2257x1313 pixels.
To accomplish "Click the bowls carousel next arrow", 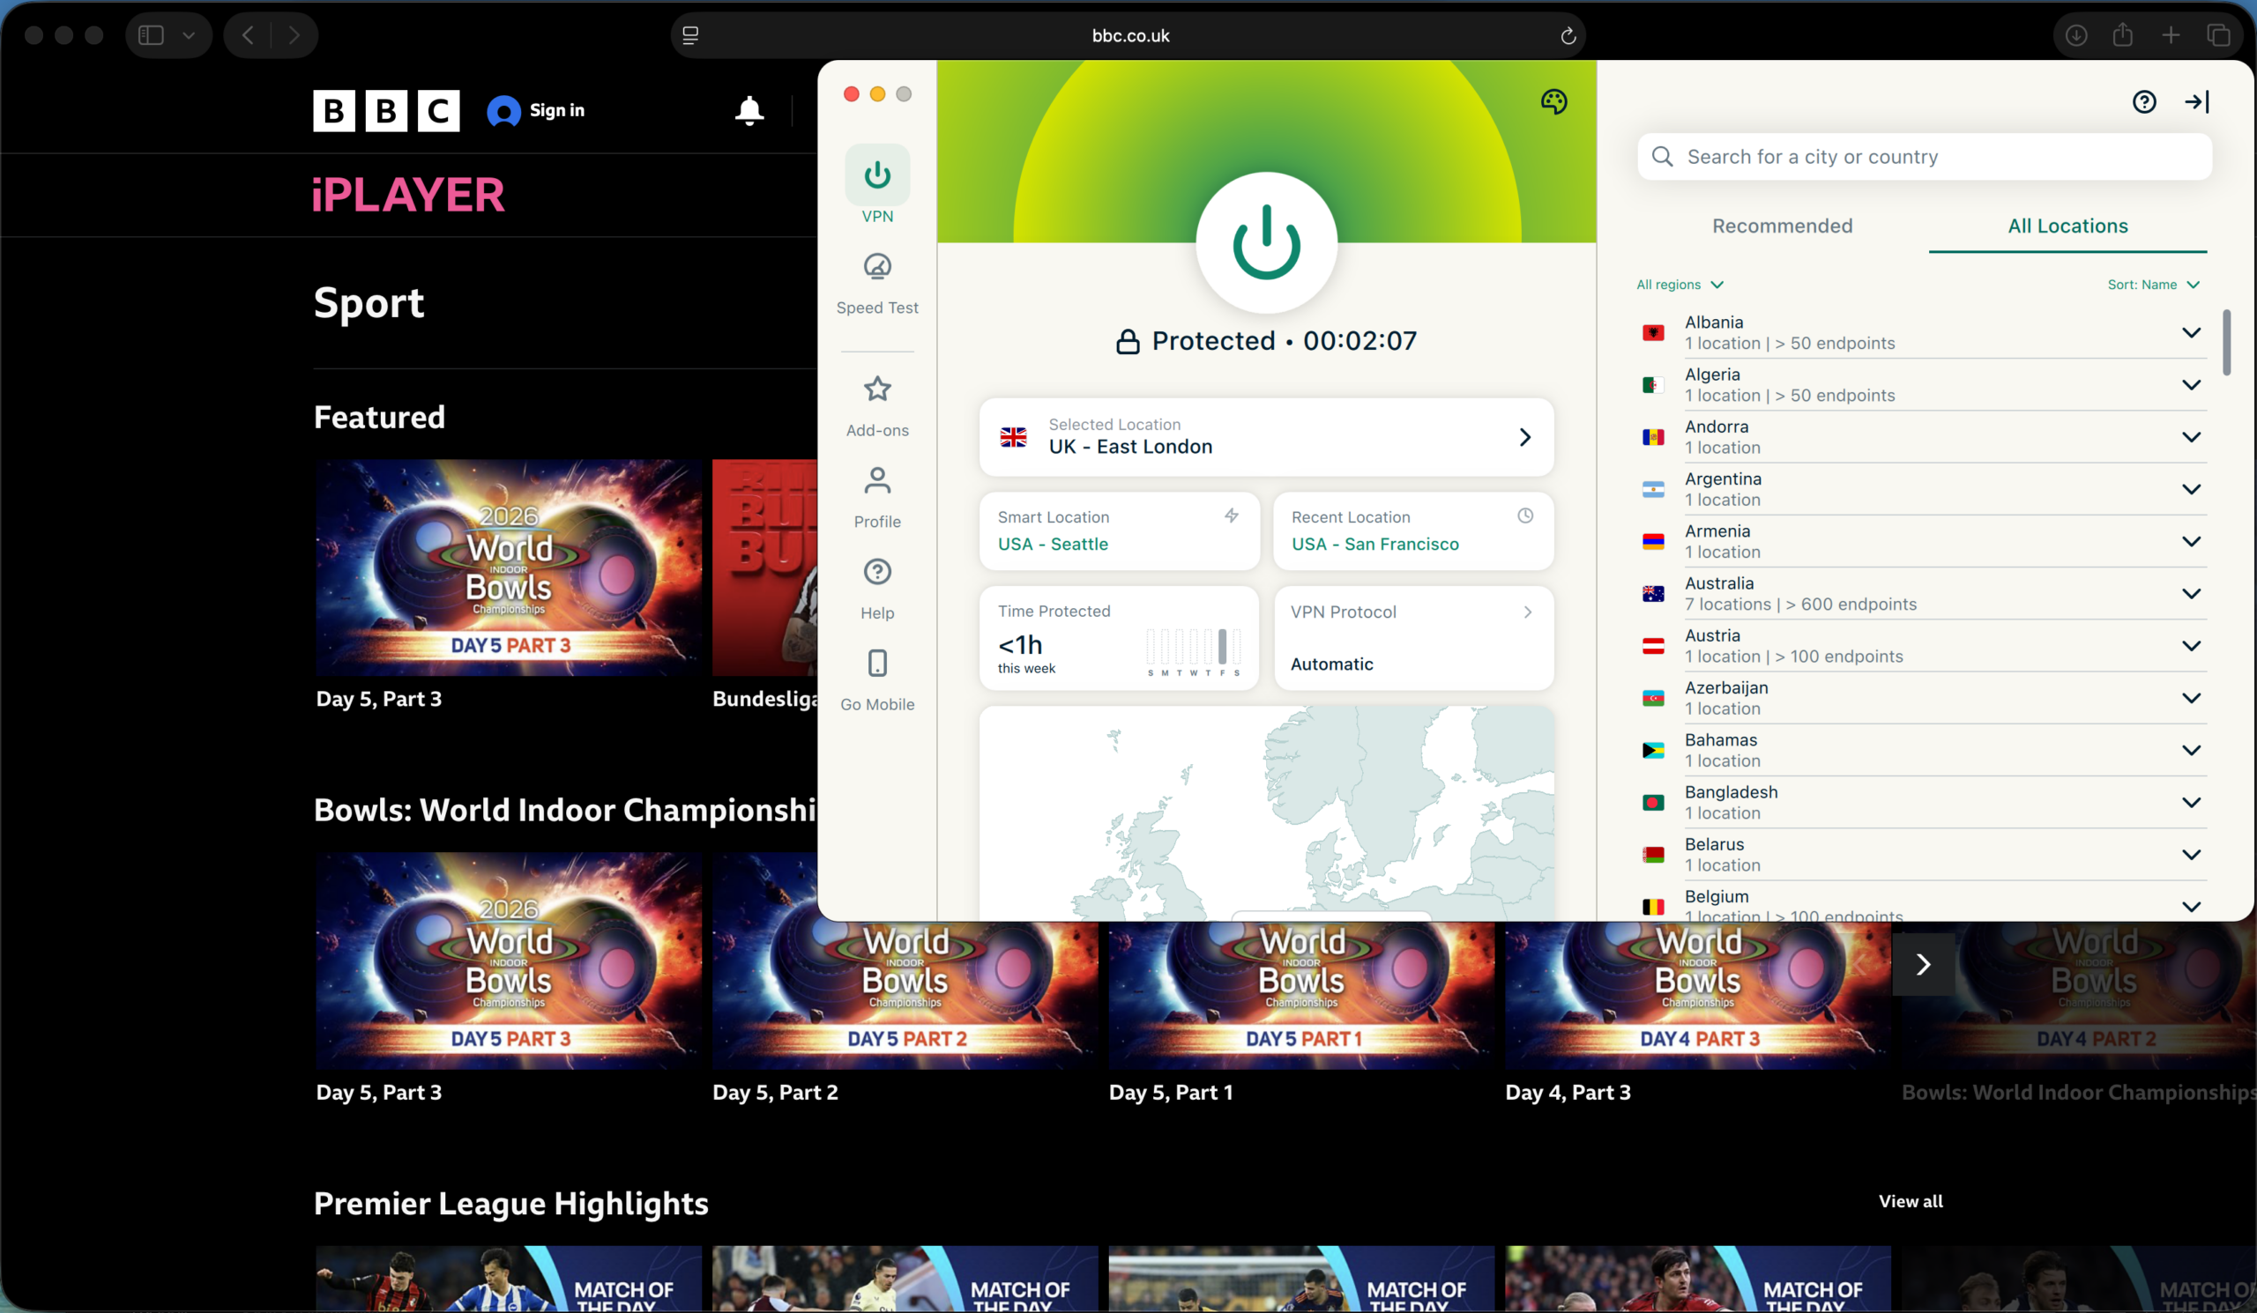I will (x=1923, y=964).
